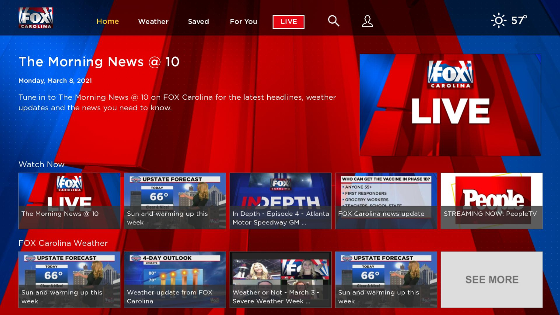Play the featured FOX Carolina LIVE stream
Viewport: 560px width, 315px height.
[x=450, y=105]
